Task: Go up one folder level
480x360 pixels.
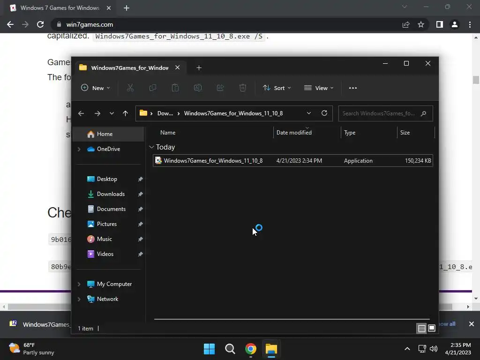Action: (x=125, y=113)
